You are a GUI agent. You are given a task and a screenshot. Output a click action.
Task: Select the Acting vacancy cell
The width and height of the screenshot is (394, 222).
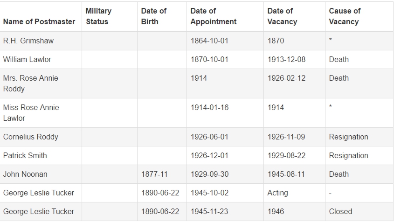[x=277, y=193]
